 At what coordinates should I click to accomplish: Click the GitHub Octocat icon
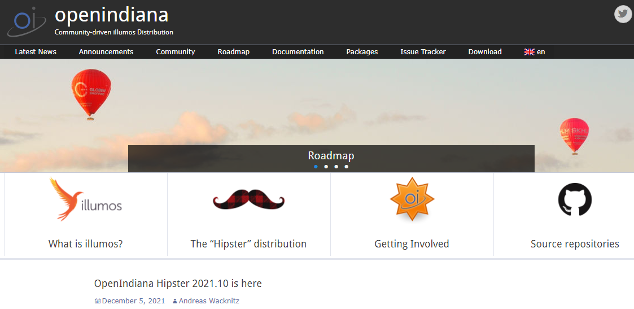tap(575, 199)
